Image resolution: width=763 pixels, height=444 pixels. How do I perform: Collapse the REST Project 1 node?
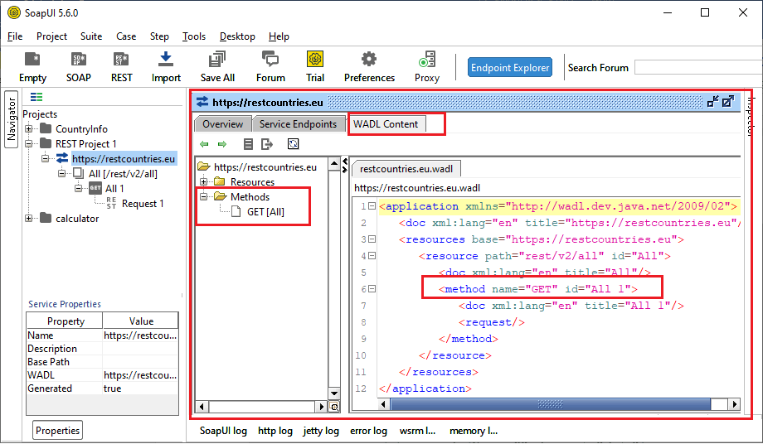click(x=29, y=144)
